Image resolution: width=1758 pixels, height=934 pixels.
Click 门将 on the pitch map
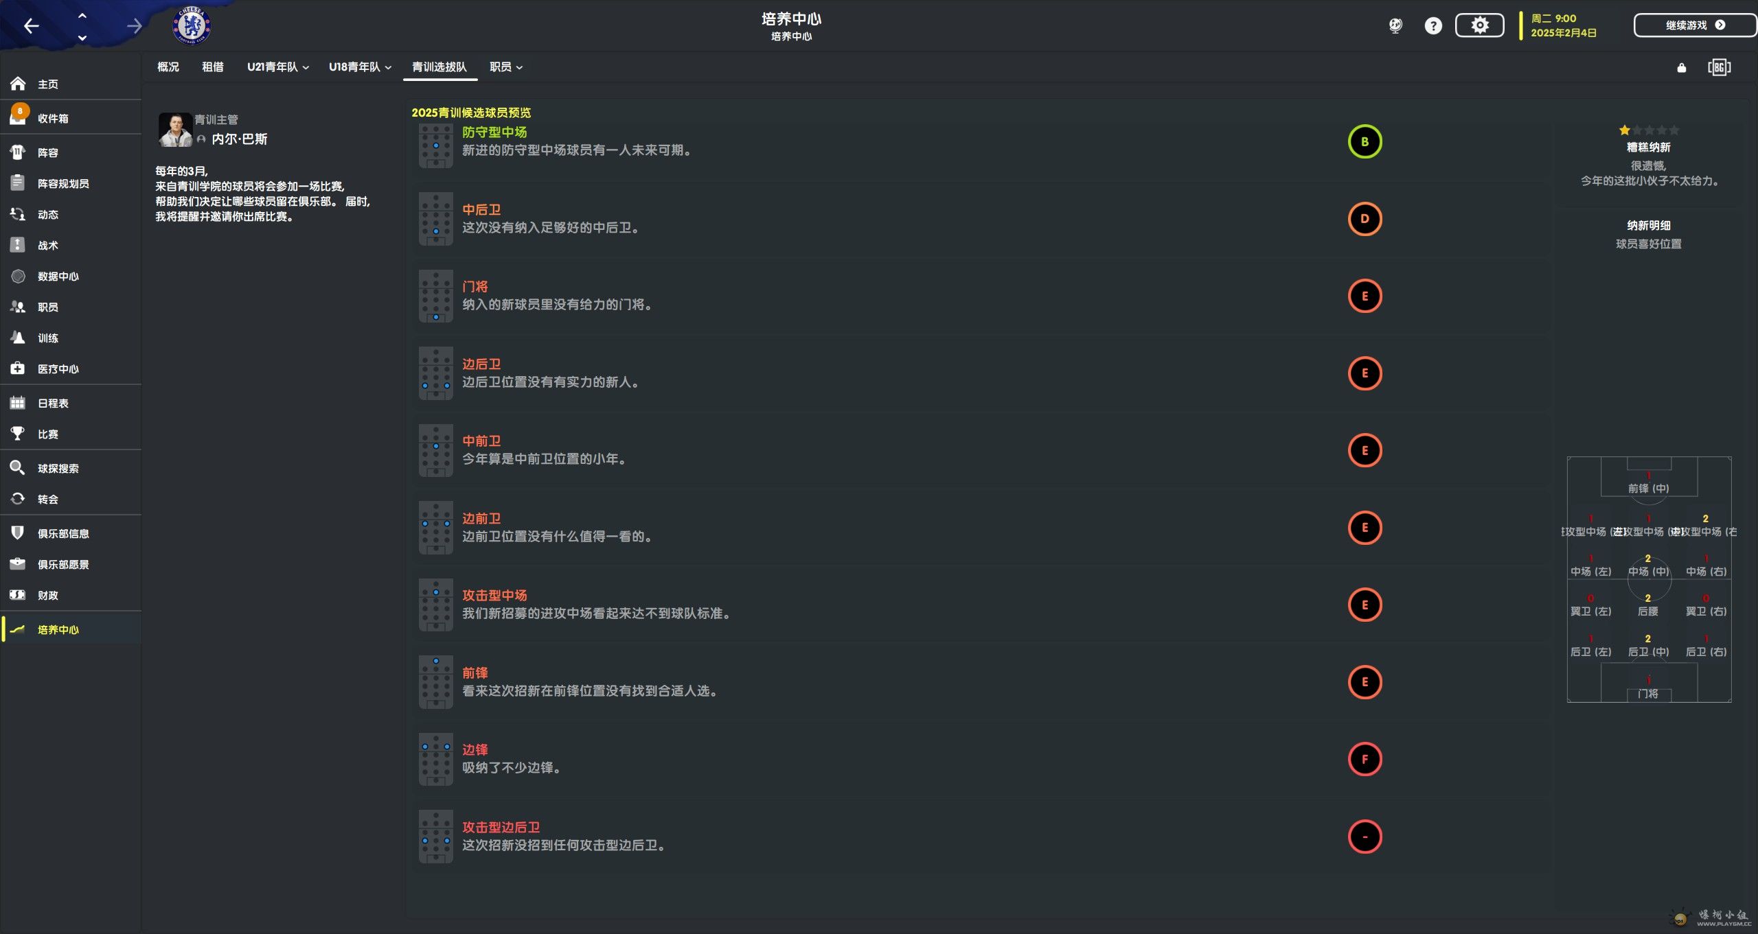pos(1648,694)
